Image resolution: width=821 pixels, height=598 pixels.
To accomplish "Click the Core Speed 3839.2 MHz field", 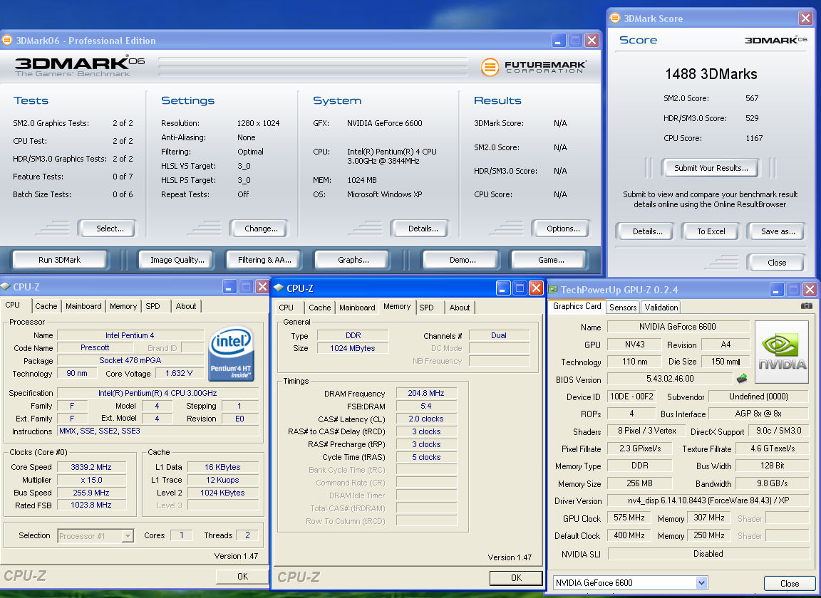I will coord(91,467).
